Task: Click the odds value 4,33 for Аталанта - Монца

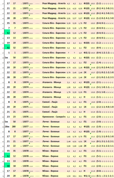Action: tap(80, 87)
